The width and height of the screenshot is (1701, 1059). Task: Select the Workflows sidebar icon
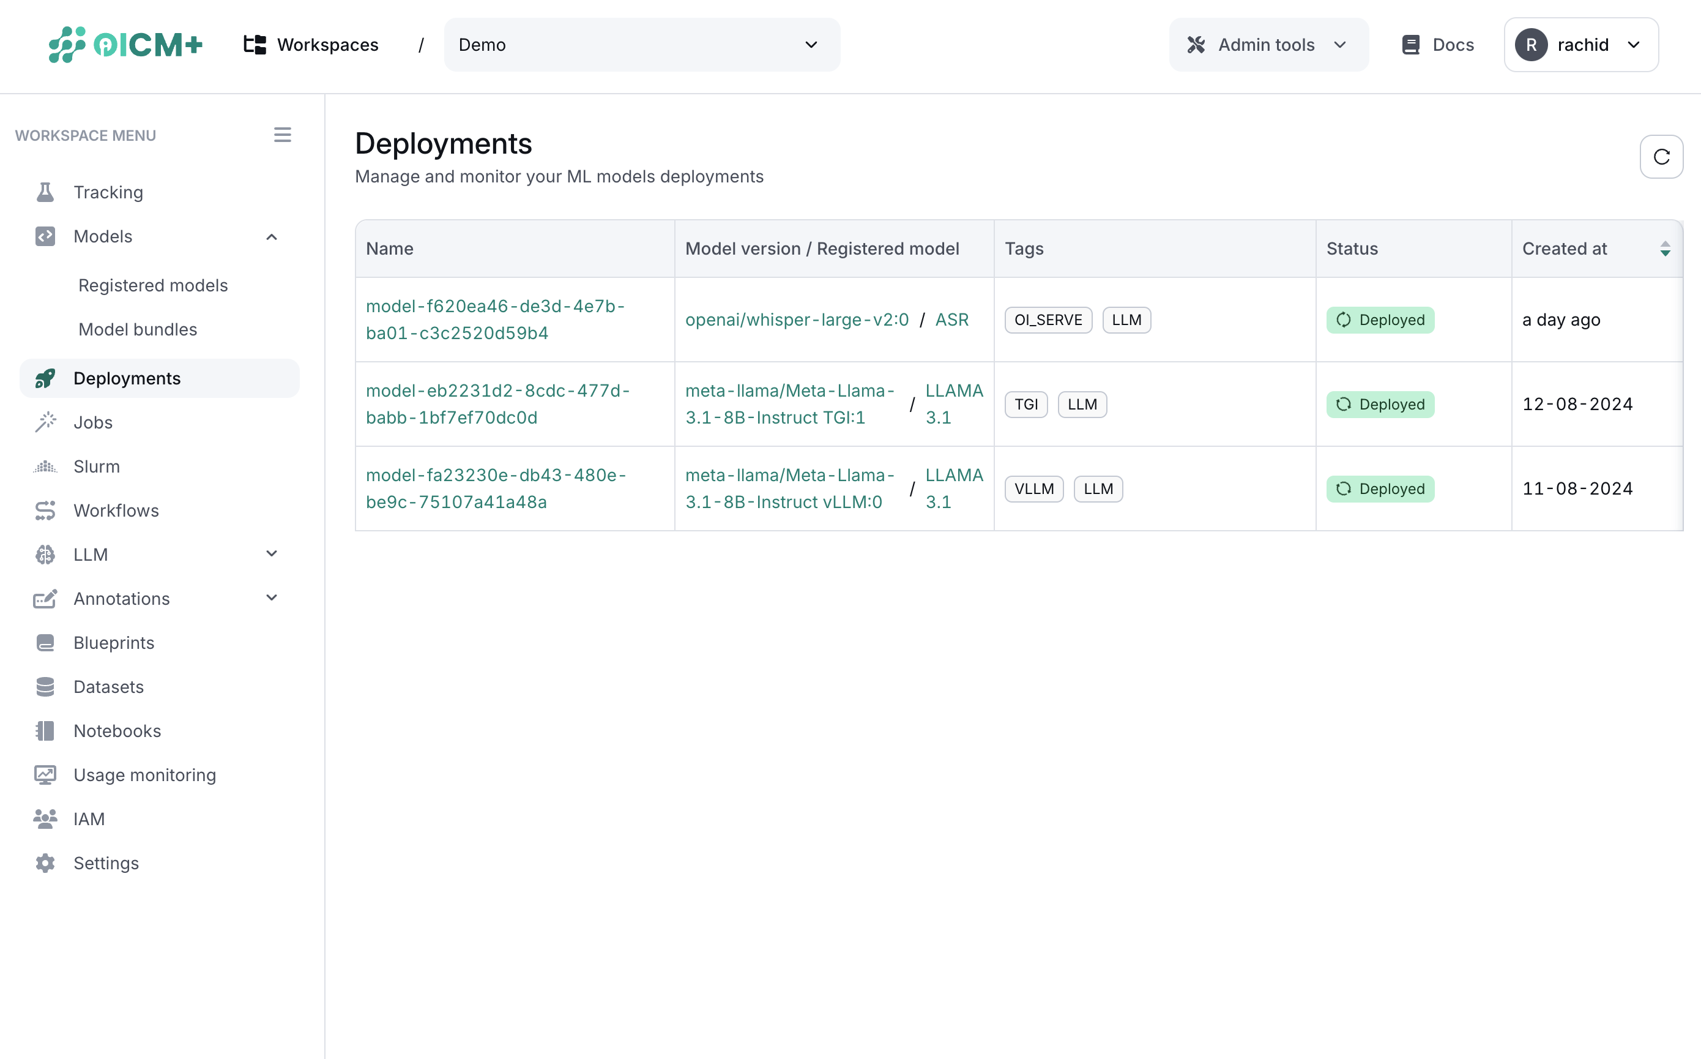coord(45,510)
